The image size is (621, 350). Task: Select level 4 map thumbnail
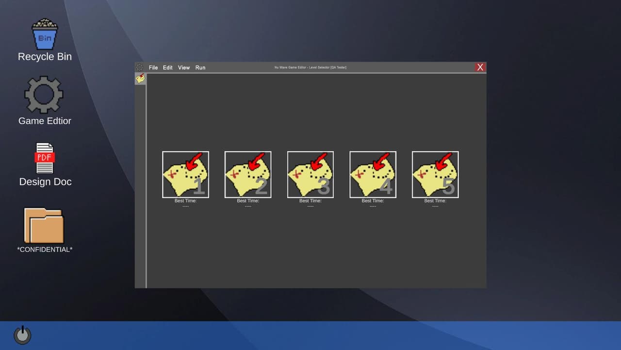pyautogui.click(x=373, y=175)
